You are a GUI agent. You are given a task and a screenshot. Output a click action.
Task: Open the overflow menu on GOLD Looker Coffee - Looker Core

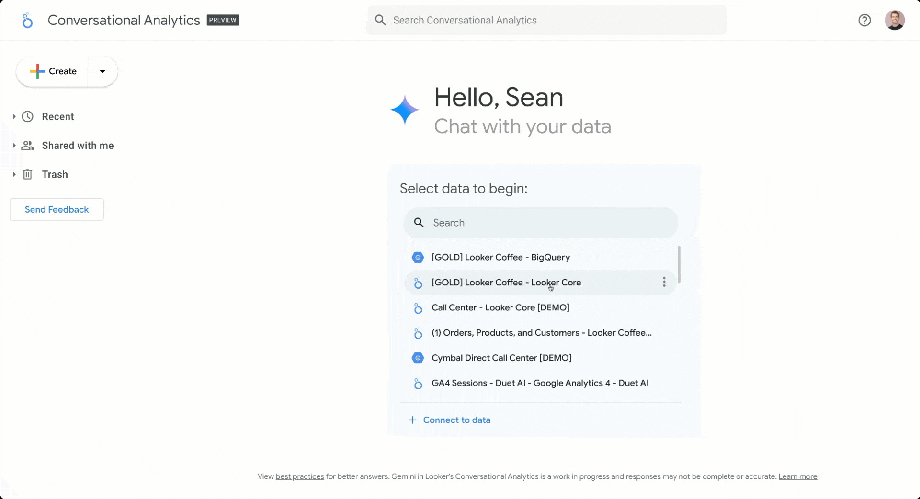click(664, 283)
